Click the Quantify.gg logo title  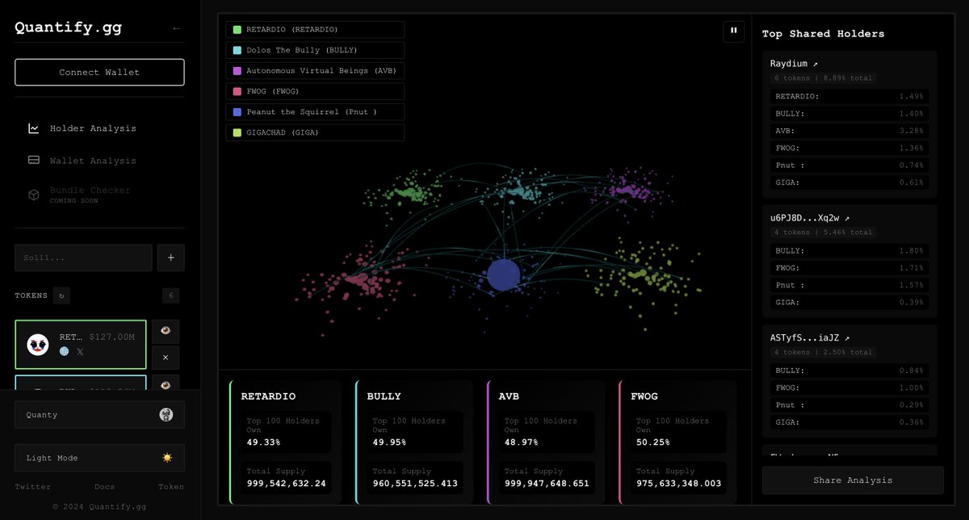point(69,27)
